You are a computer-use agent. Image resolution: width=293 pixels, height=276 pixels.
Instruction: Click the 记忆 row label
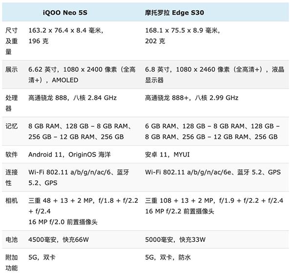click(11, 126)
